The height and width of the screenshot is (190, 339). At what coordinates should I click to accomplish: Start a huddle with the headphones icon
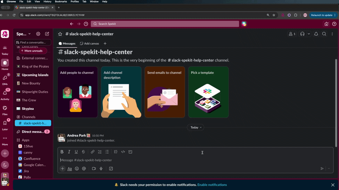303,34
